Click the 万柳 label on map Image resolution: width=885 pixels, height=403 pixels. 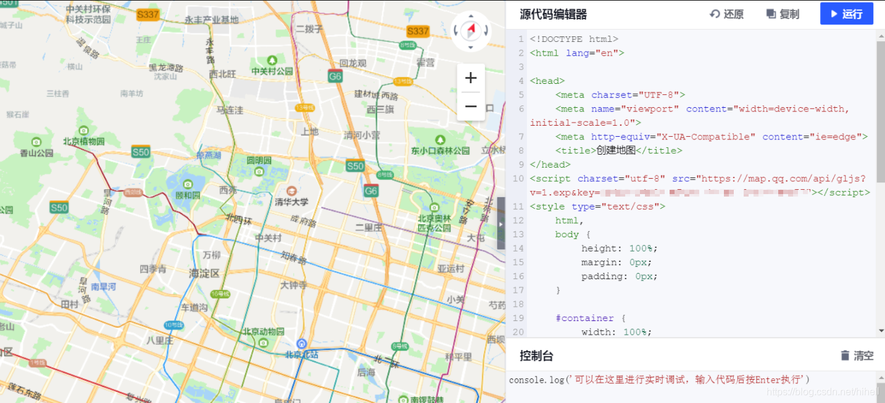211,254
